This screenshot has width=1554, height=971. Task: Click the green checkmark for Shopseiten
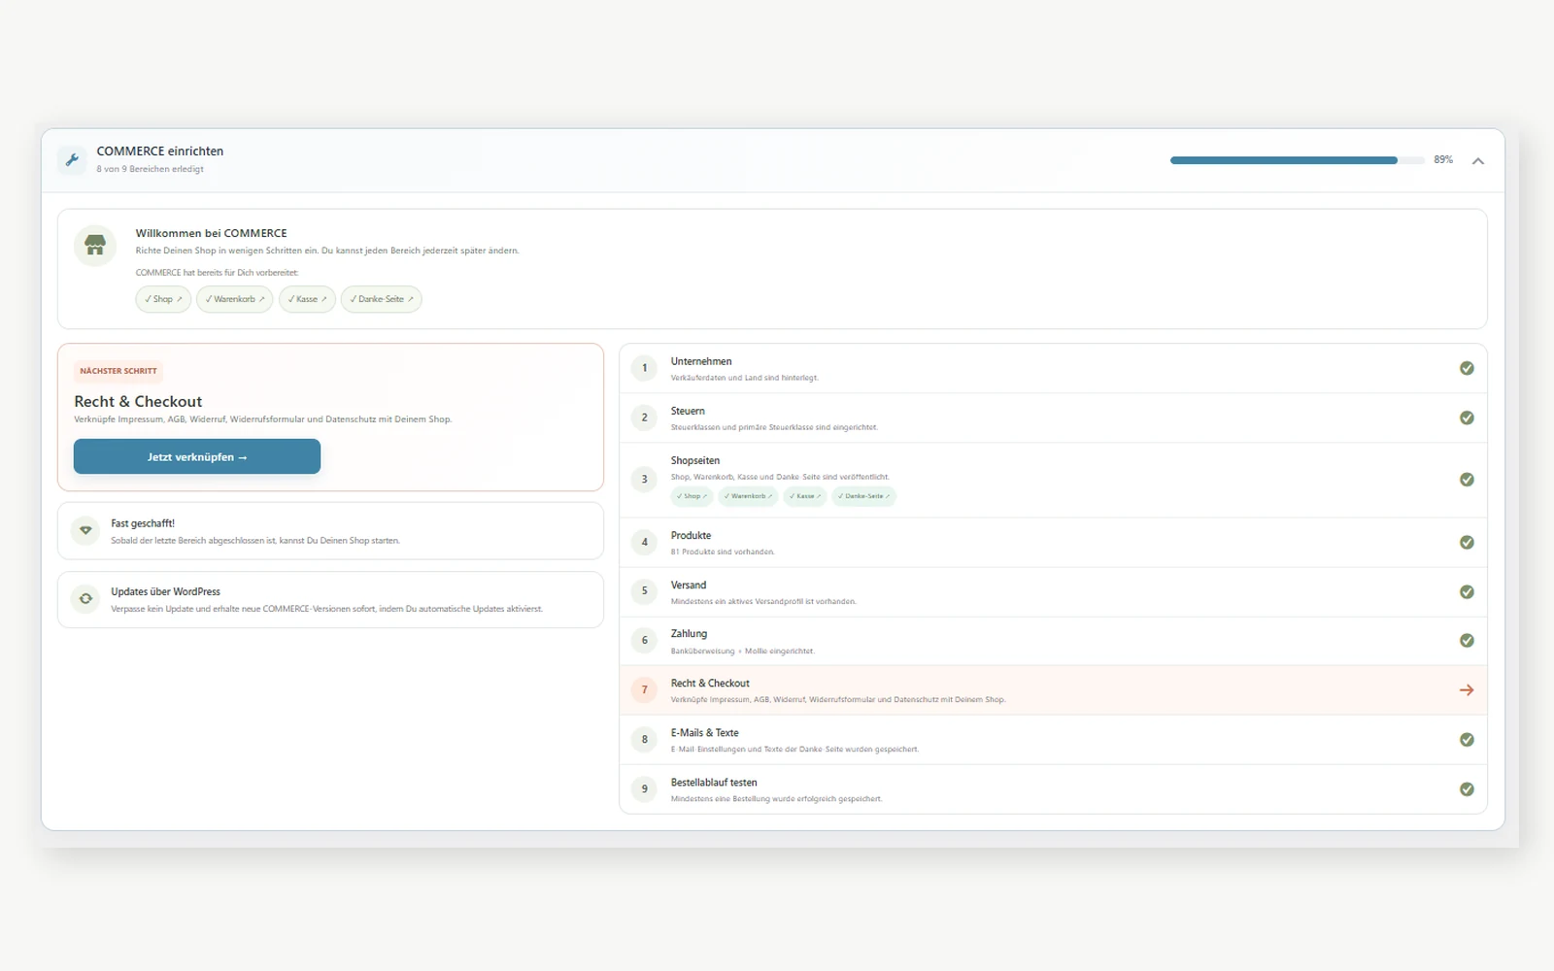tap(1467, 480)
